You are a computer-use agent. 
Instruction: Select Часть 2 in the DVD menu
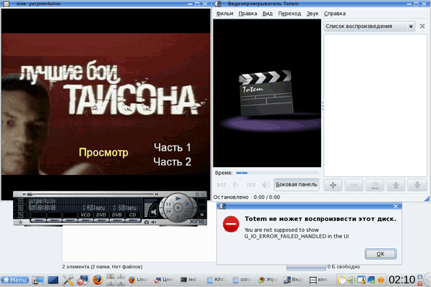tap(172, 161)
